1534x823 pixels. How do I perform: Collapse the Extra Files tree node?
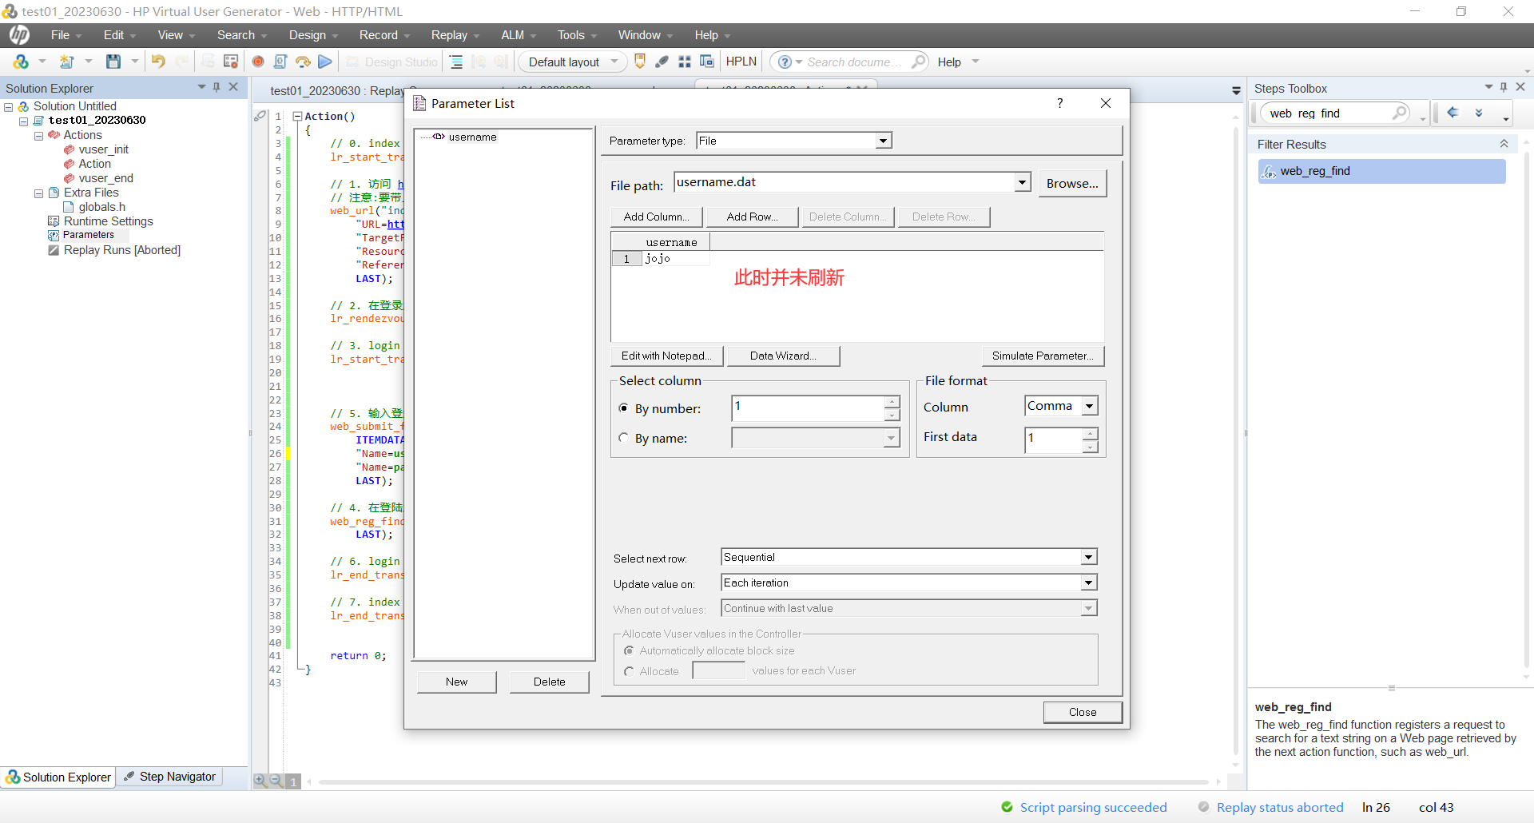coord(38,193)
